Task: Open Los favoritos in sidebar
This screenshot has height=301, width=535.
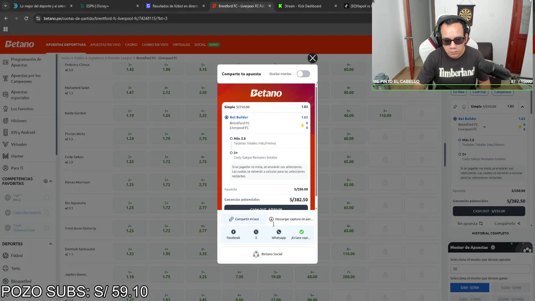Action: tap(22, 109)
